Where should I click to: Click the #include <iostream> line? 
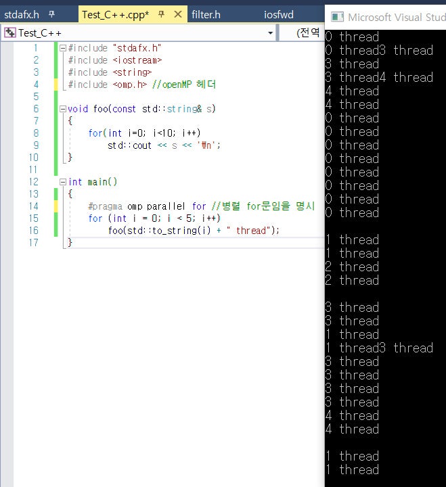(115, 60)
